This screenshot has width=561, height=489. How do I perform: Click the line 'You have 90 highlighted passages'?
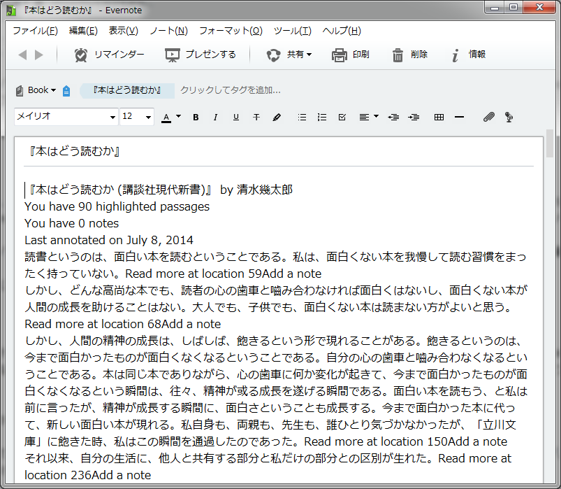click(117, 206)
